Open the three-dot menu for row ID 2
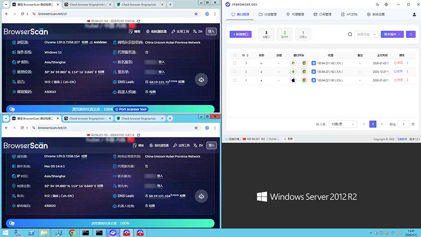 [407, 72]
